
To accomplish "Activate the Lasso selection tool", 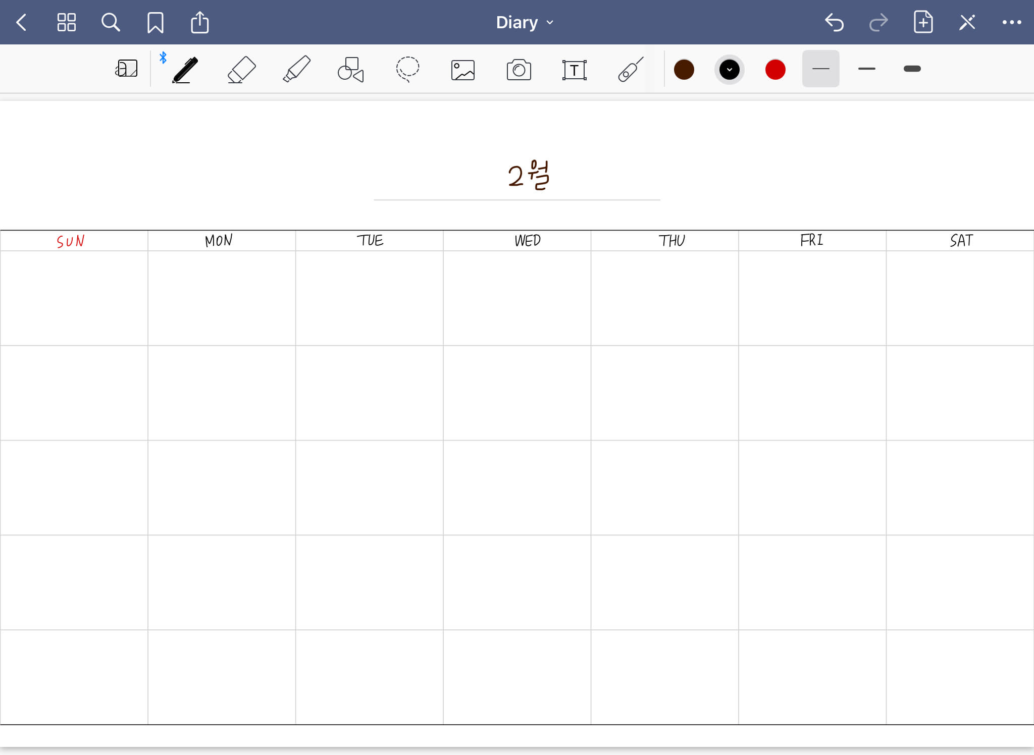I will point(407,70).
